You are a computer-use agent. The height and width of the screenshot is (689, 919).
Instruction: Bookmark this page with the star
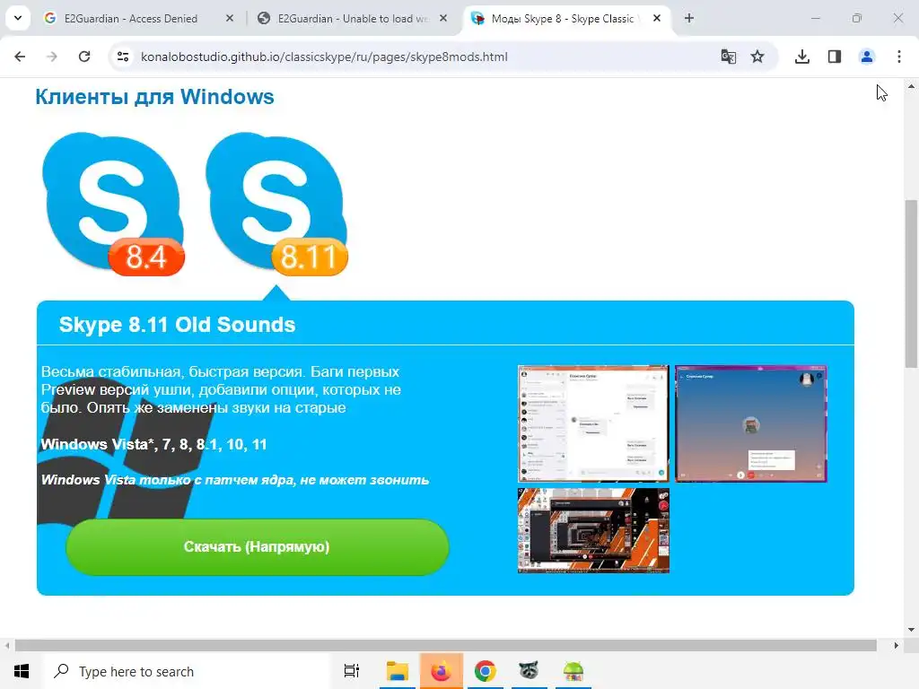(757, 57)
